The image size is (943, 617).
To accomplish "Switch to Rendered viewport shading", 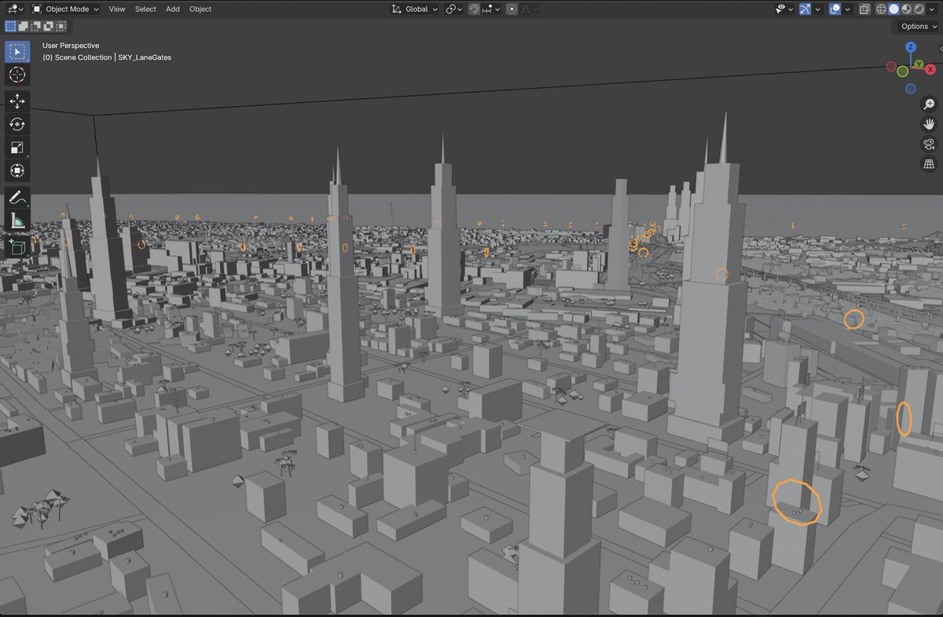I will [x=919, y=9].
